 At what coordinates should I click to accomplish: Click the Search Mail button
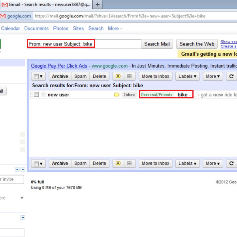point(157,44)
